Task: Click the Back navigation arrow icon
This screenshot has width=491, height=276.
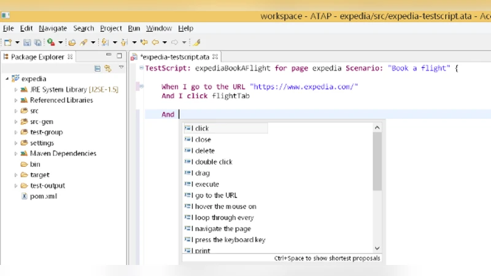Action: (156, 42)
